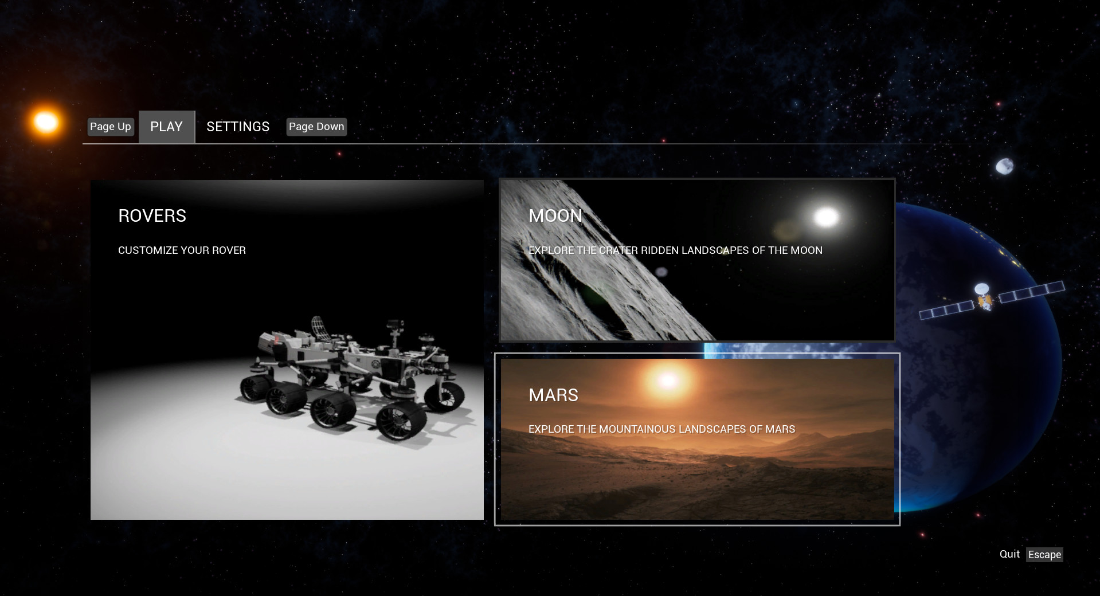Quit the game via the Escape button
Image resolution: width=1100 pixels, height=596 pixels.
[1044, 554]
